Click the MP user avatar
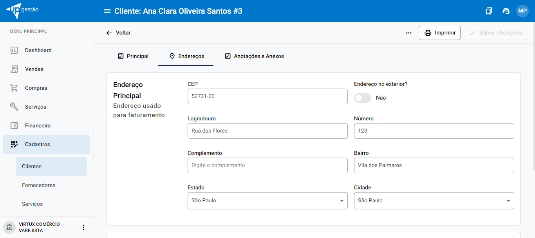The image size is (535, 238). click(522, 11)
